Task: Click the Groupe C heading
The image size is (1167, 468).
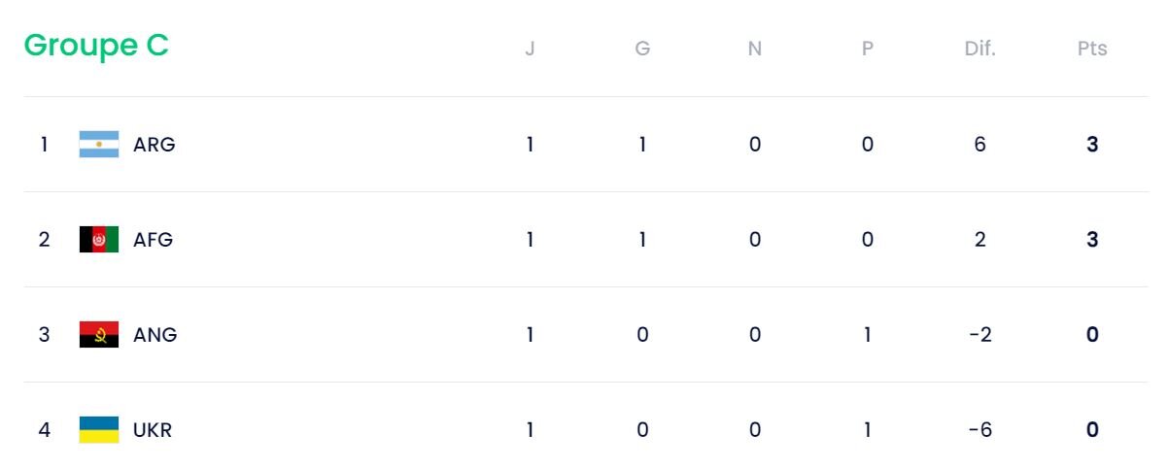Action: click(96, 46)
